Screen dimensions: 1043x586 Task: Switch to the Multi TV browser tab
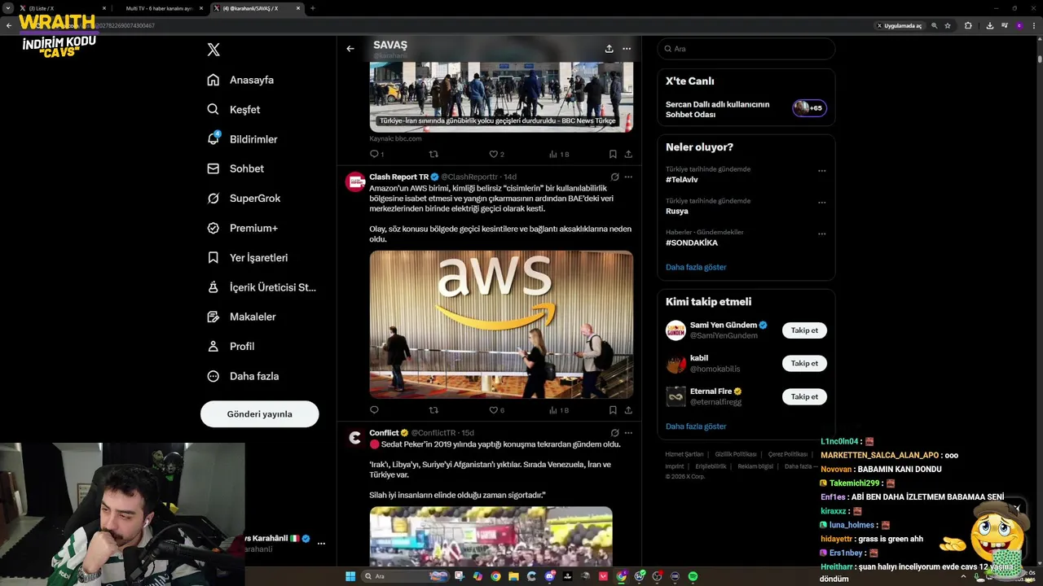pos(160,8)
